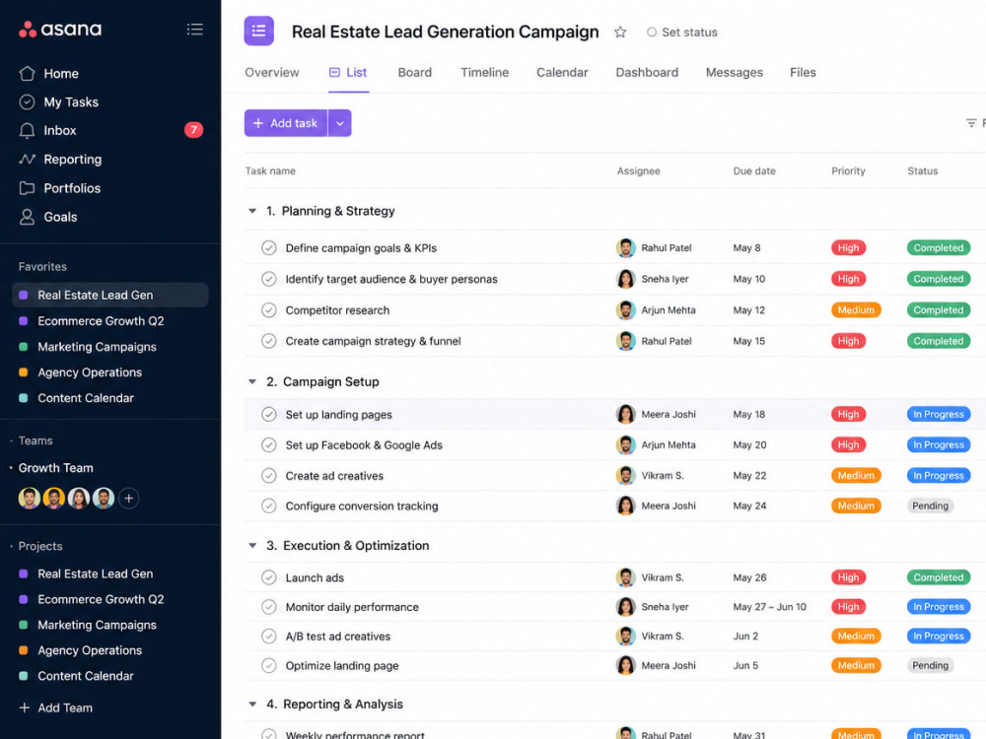Click the My Tasks checkmark icon
Screen dimensions: 986x739
point(27,101)
